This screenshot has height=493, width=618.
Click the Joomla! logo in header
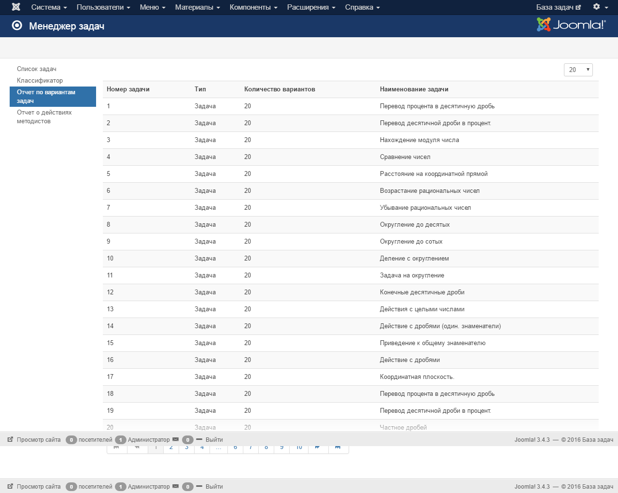(571, 25)
